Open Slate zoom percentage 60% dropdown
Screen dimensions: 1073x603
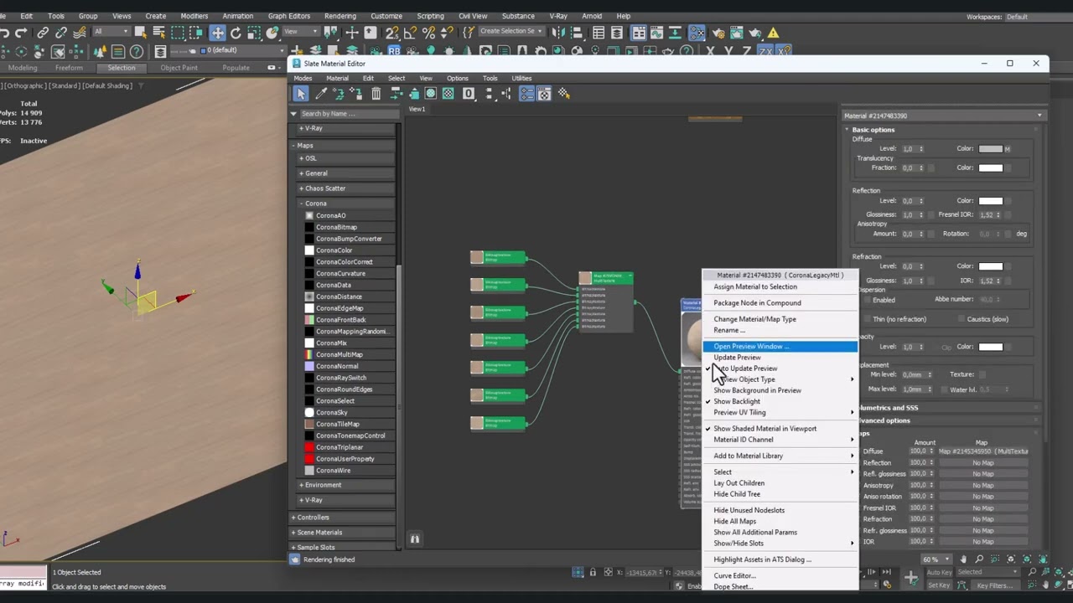pyautogui.click(x=935, y=559)
